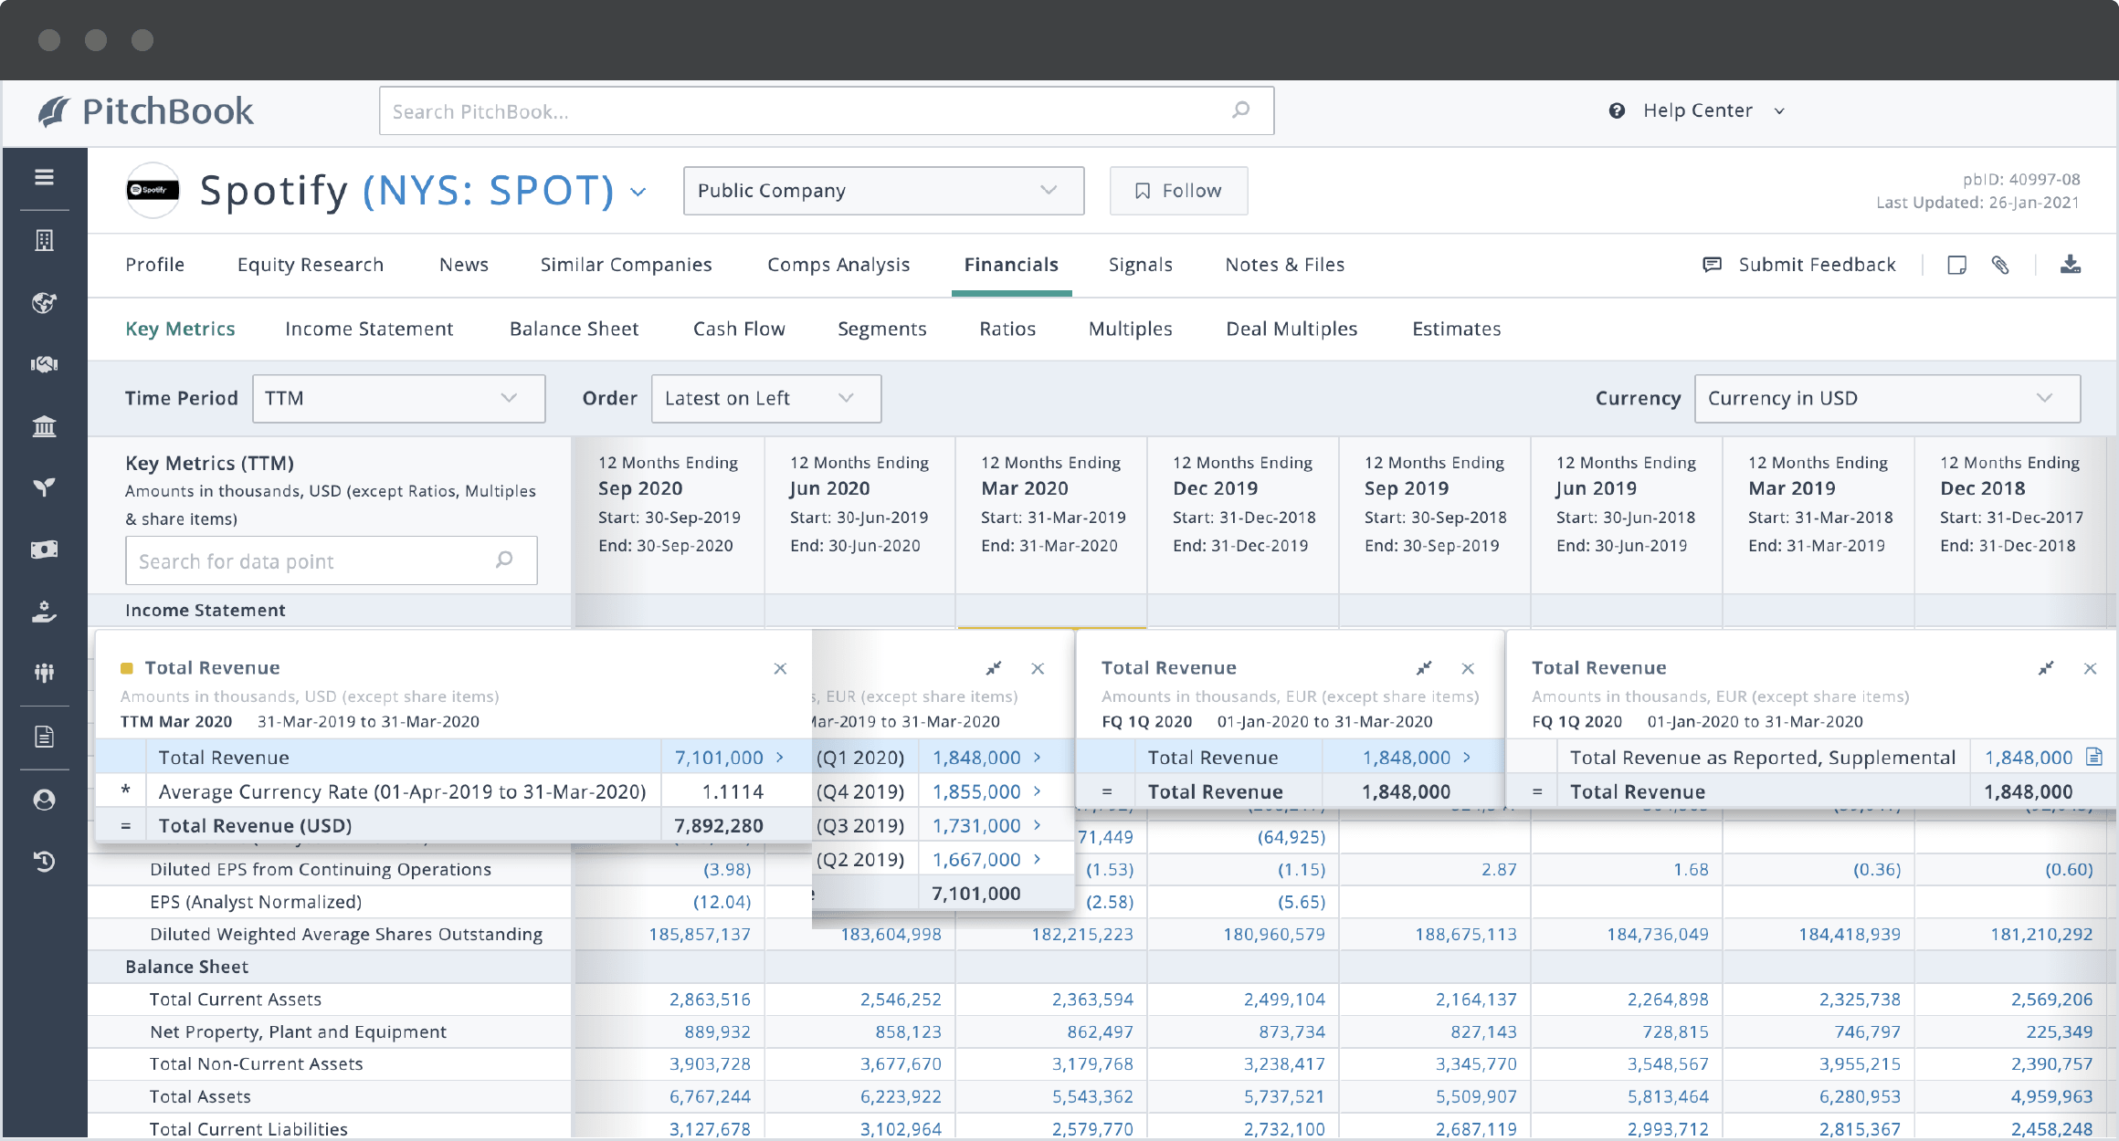Click the investors bank icon in sidebar
The height and width of the screenshot is (1141, 2119).
(x=44, y=426)
